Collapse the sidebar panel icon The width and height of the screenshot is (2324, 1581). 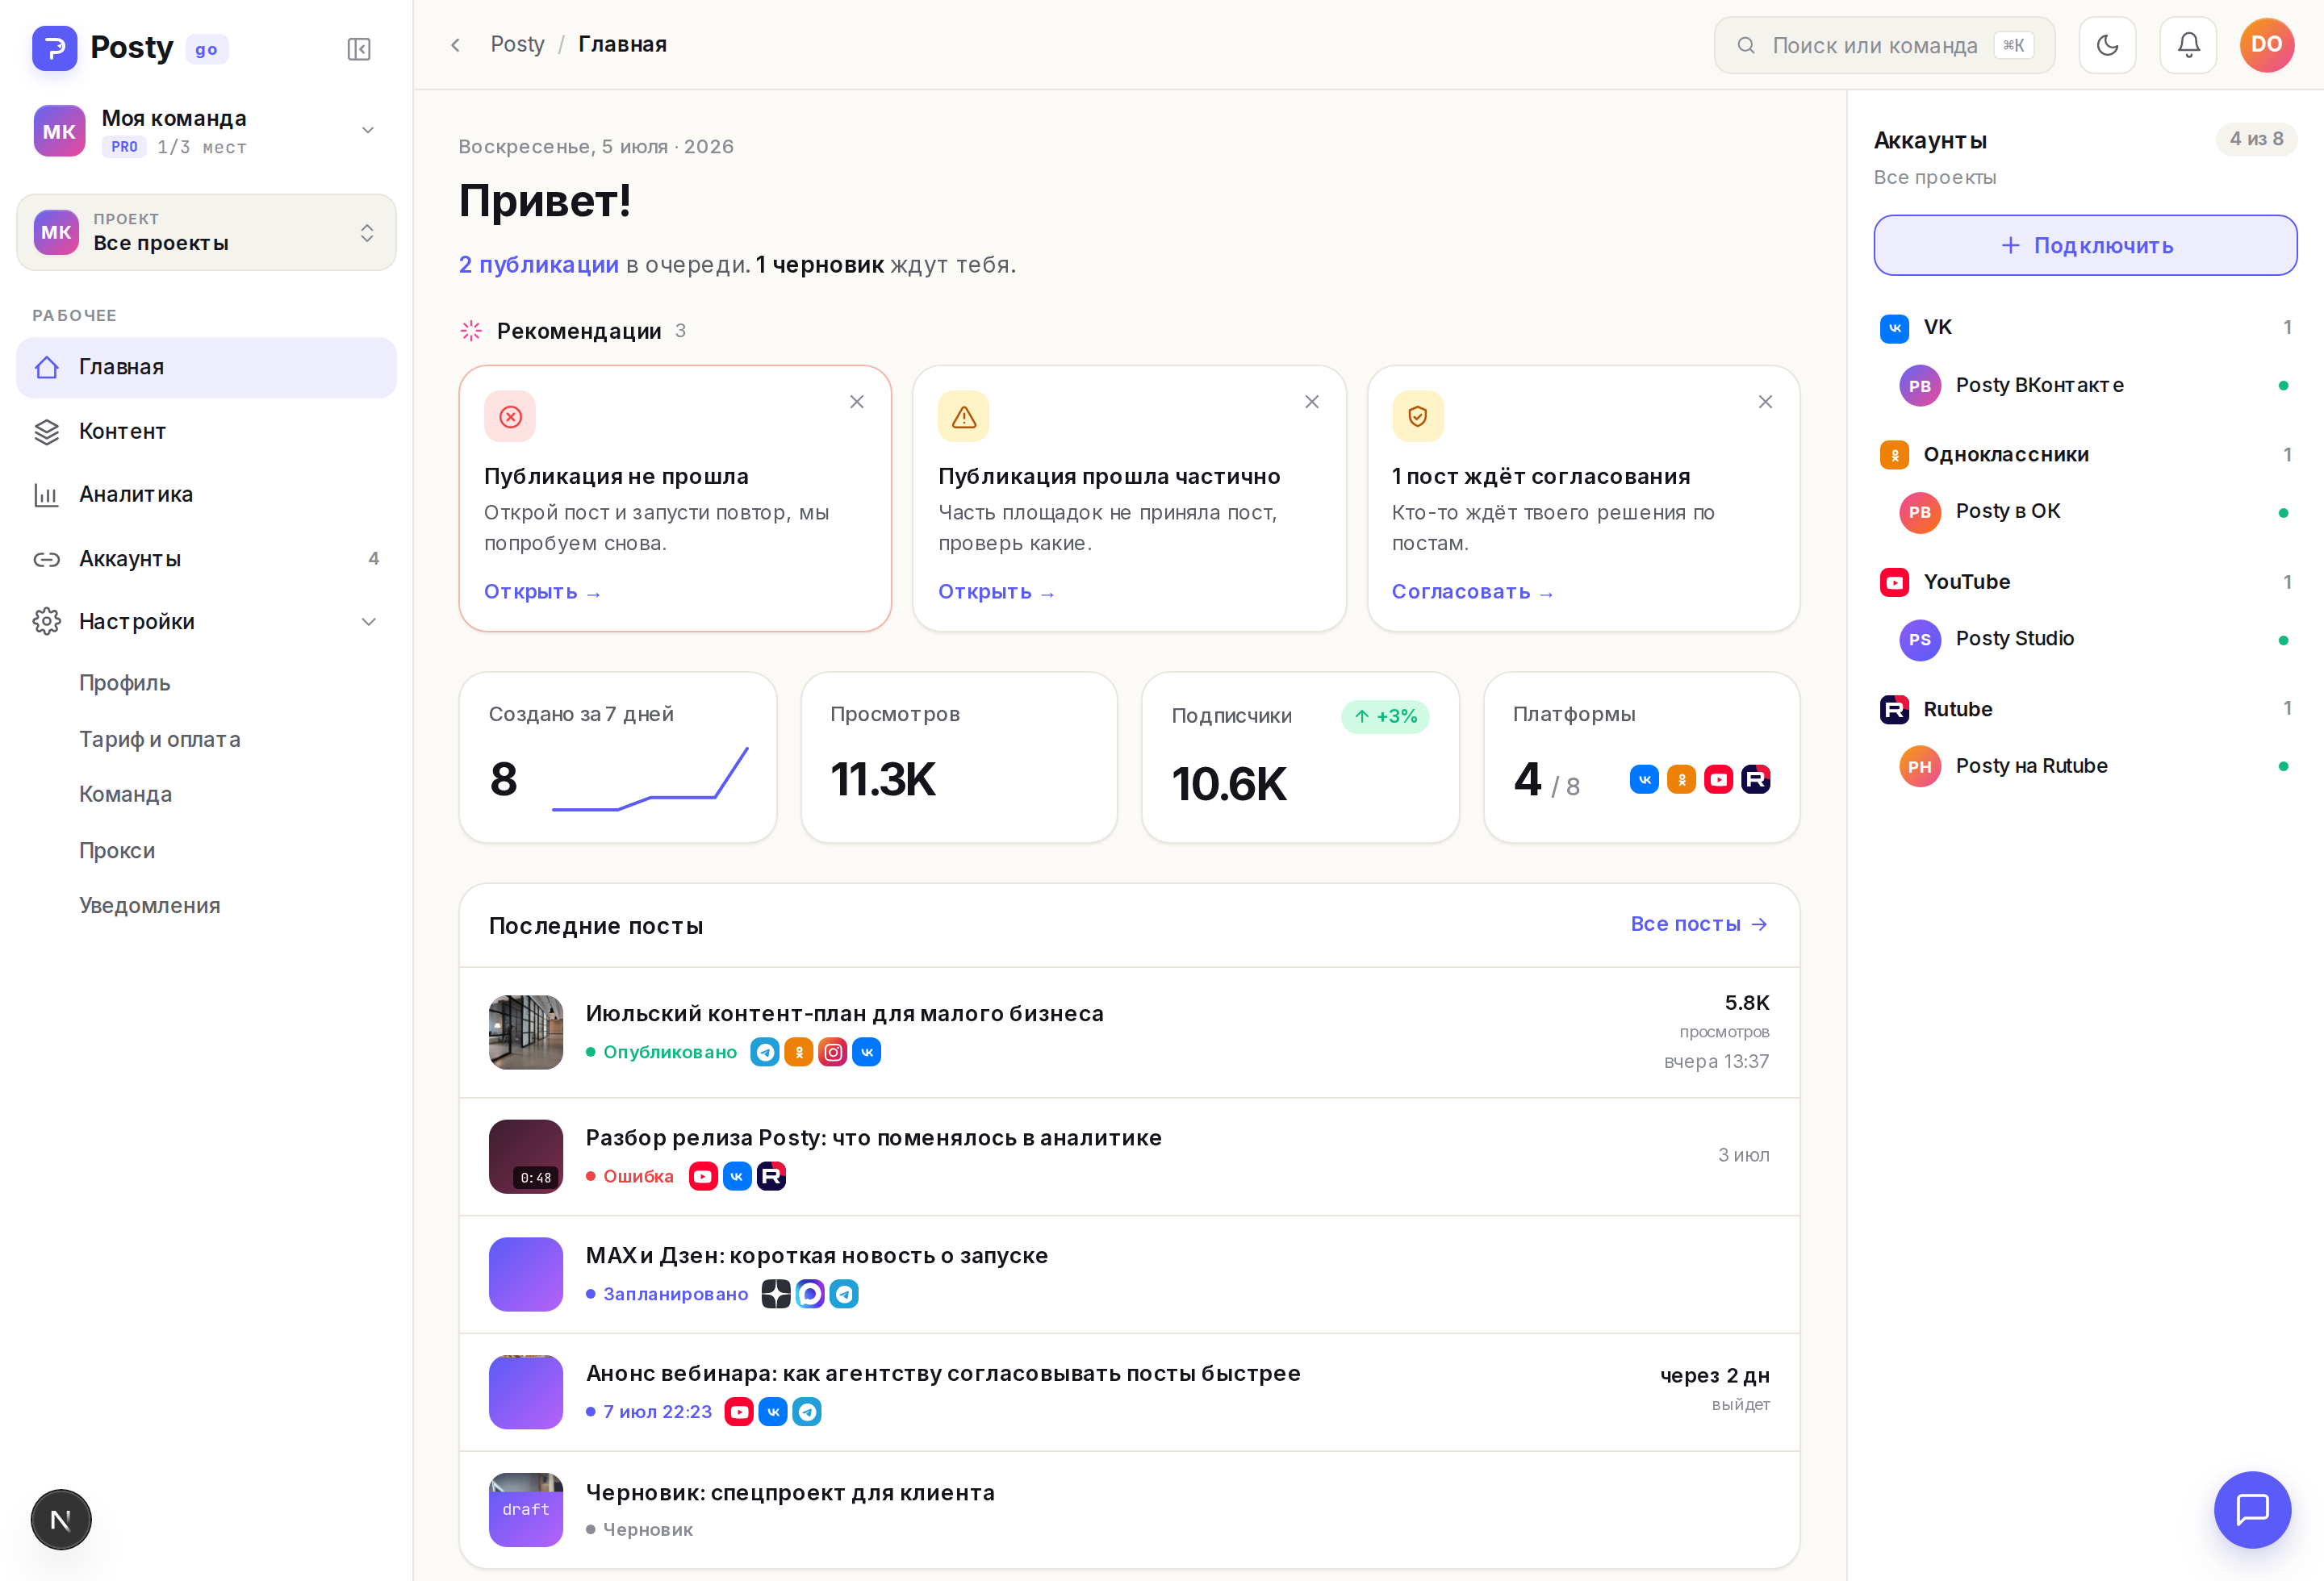359,49
